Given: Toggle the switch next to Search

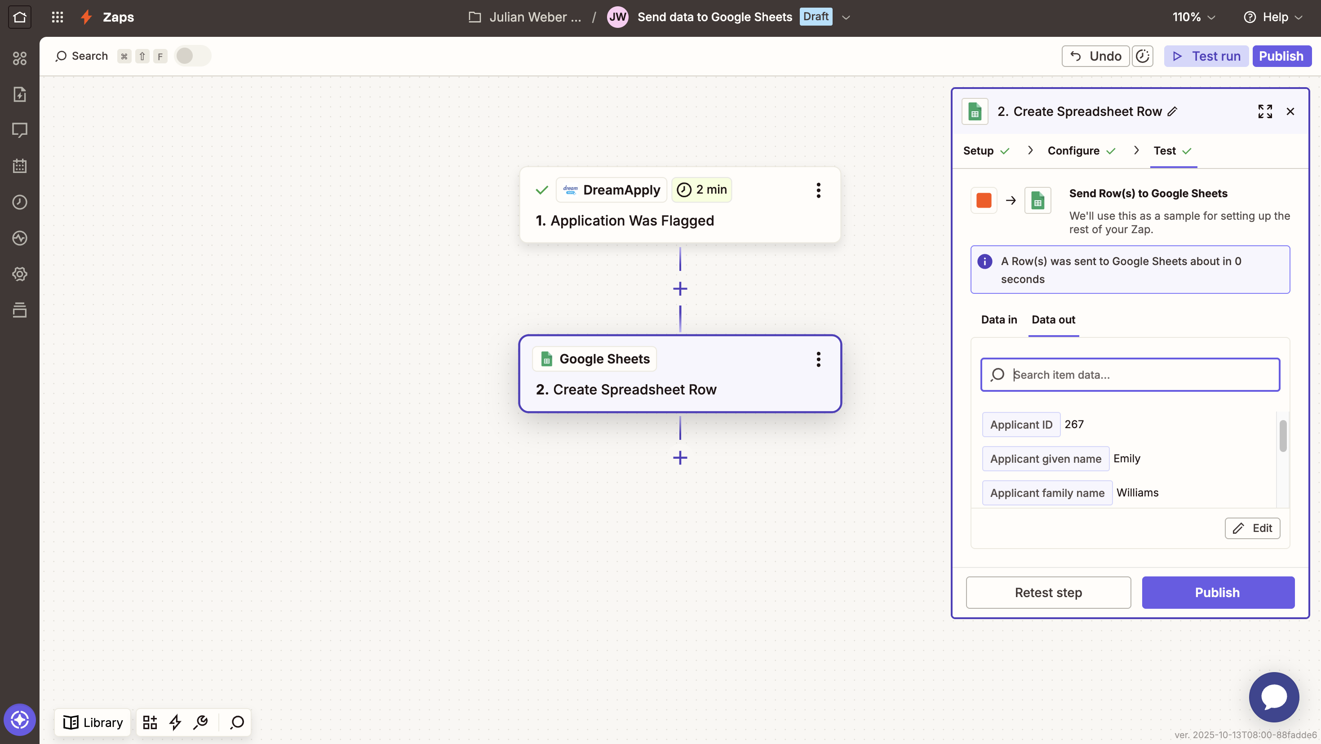Looking at the screenshot, I should [192, 56].
